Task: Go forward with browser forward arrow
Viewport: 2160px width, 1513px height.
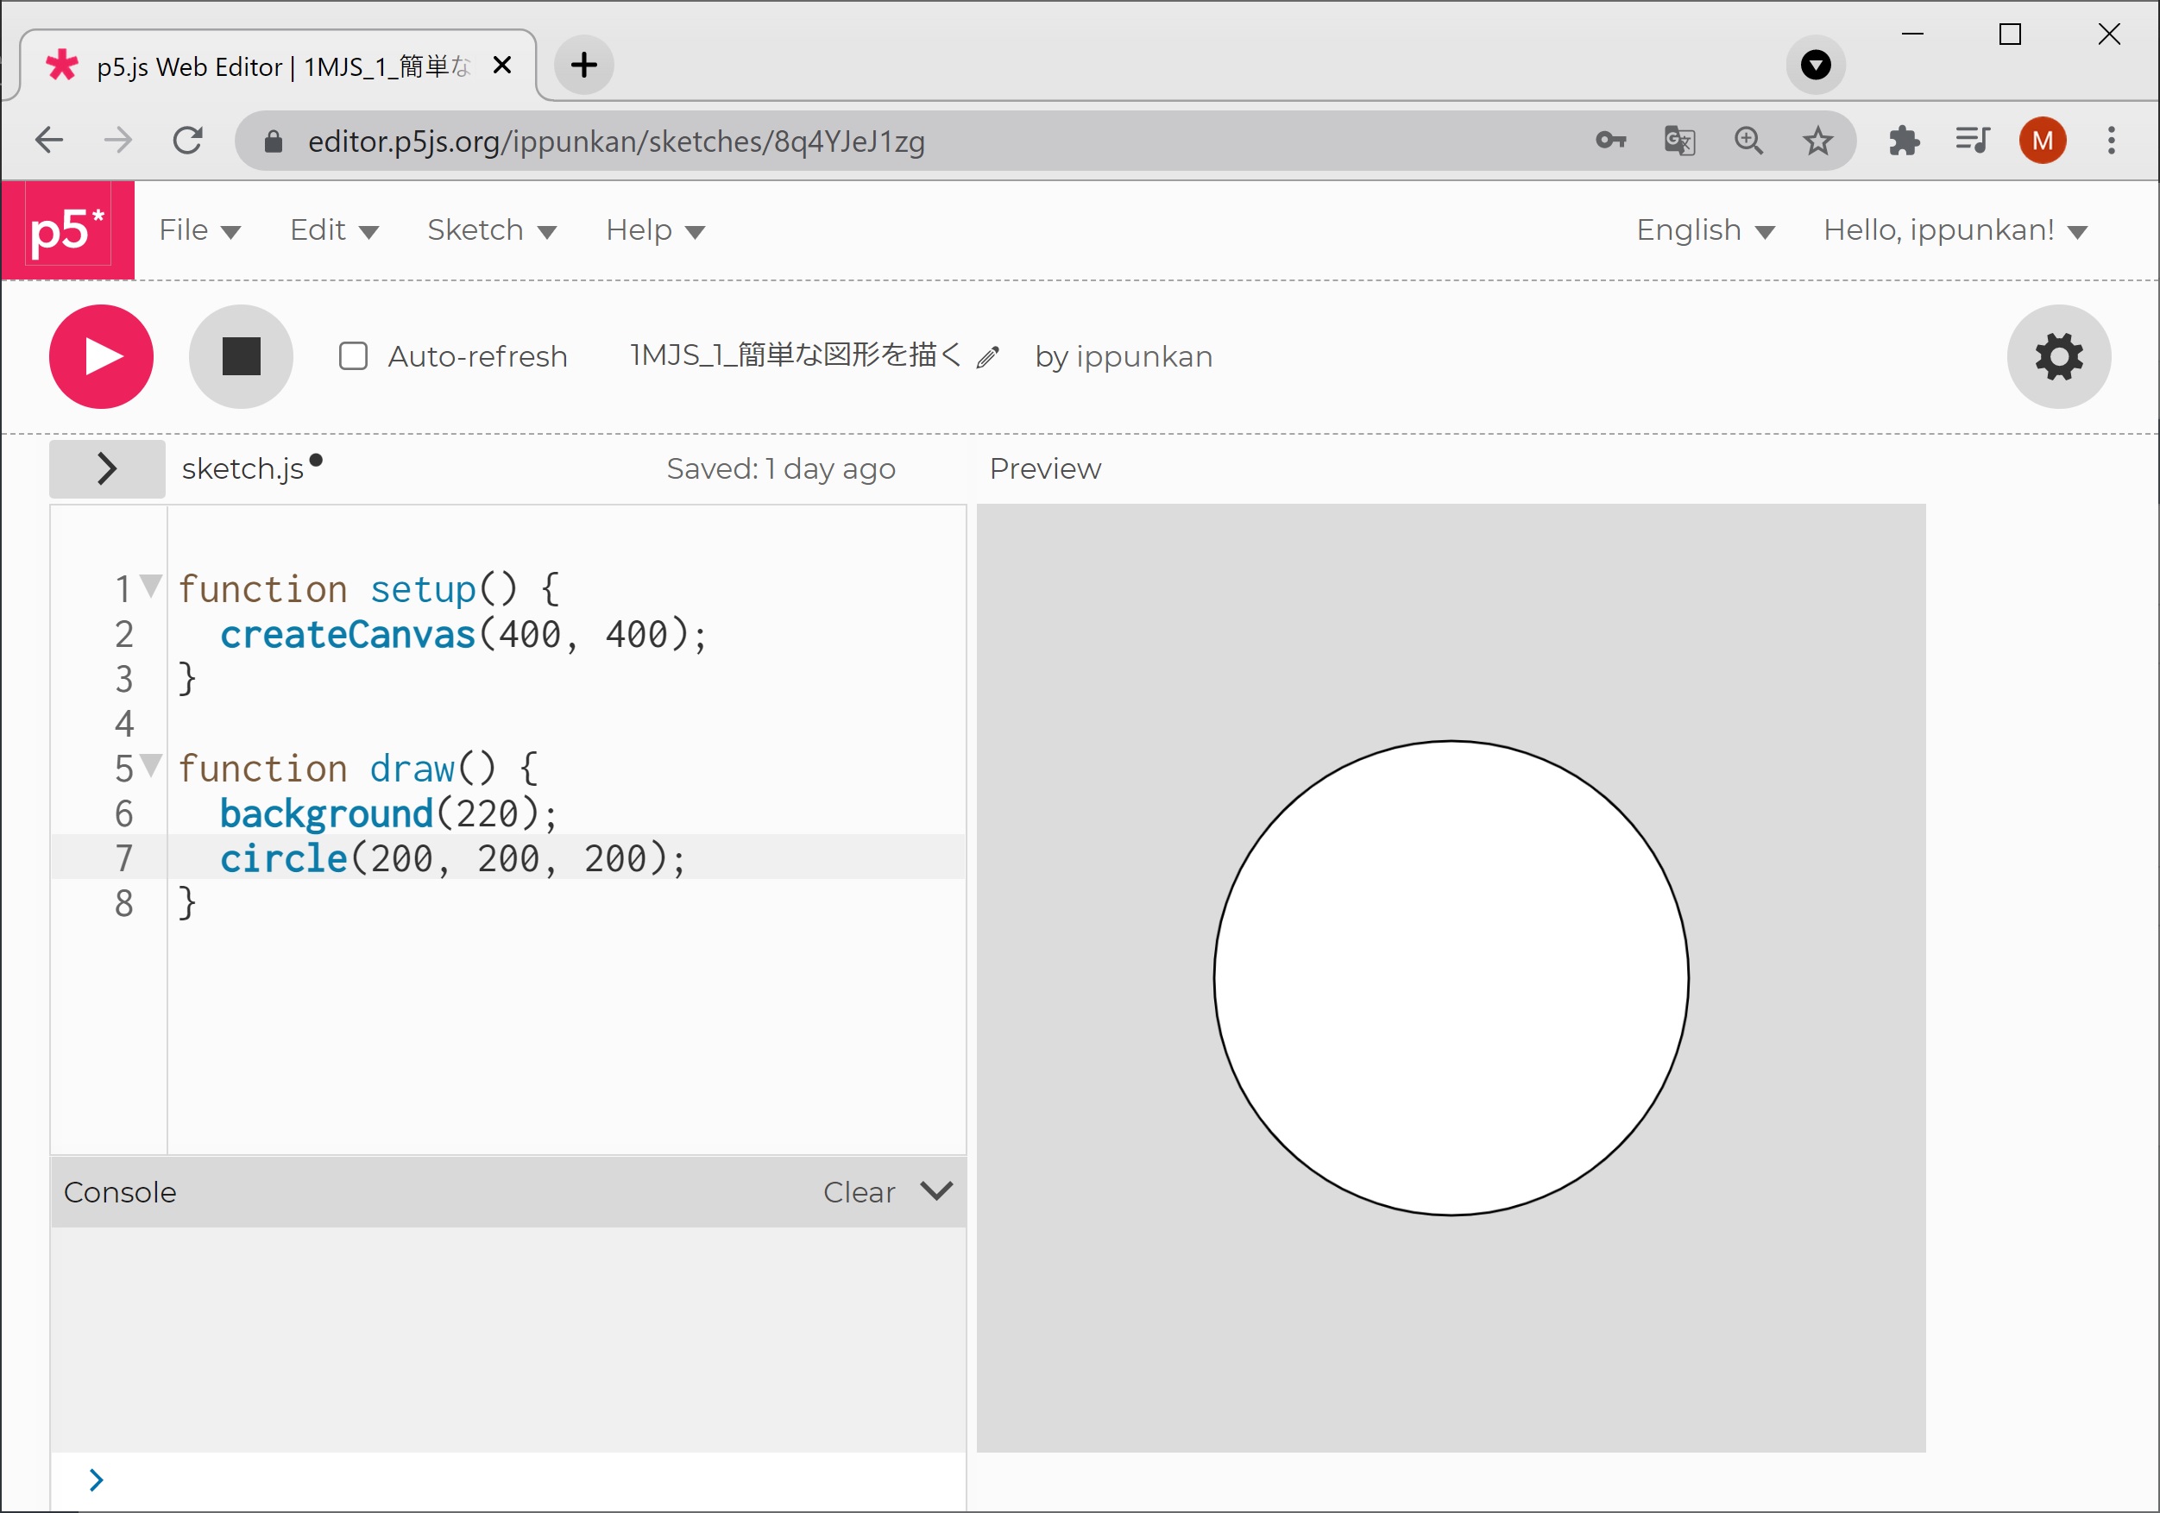Action: pos(118,141)
